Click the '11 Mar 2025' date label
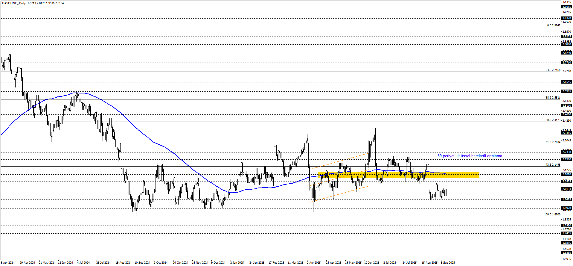Image resolution: width=573 pixels, height=266 pixels. coord(295,263)
